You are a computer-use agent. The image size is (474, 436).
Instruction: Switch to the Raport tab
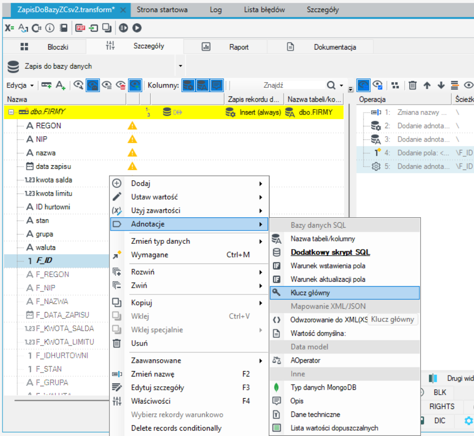coord(225,47)
